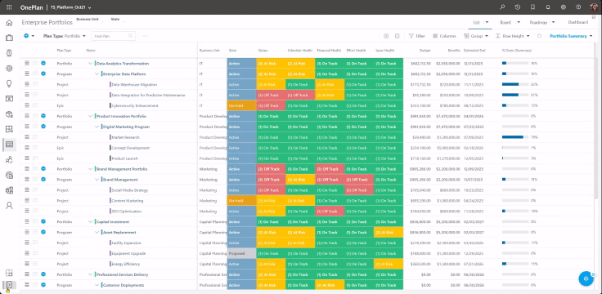Viewport: 602px width, 294px height.
Task: Open the lightbulb ideas icon in sidebar
Action: [x=9, y=83]
